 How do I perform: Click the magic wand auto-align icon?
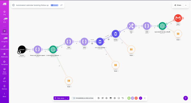point(103,98)
